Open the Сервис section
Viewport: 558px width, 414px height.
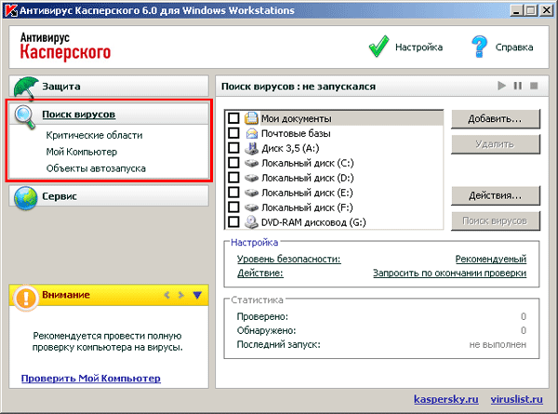(109, 196)
